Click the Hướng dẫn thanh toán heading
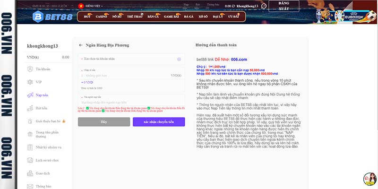378x189 pixels. tap(216, 45)
